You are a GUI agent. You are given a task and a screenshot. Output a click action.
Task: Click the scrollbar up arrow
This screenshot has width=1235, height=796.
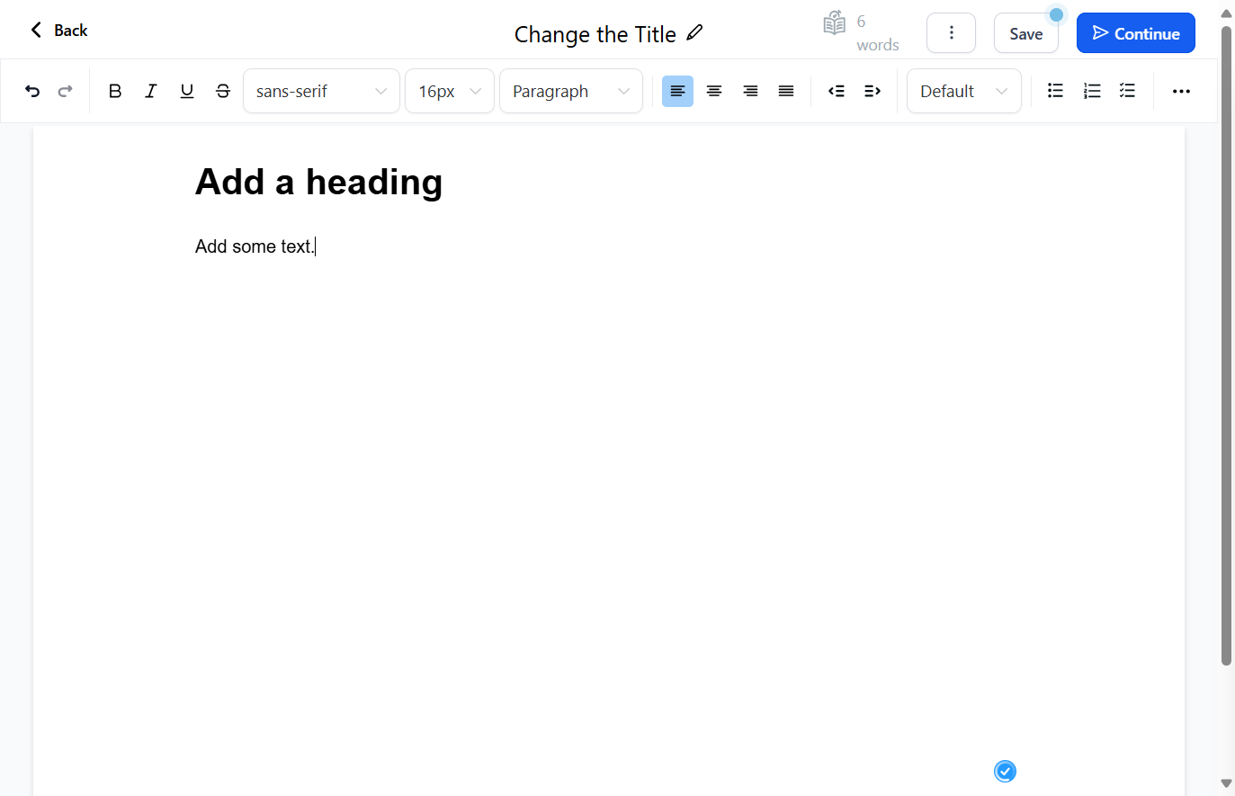click(x=1226, y=13)
